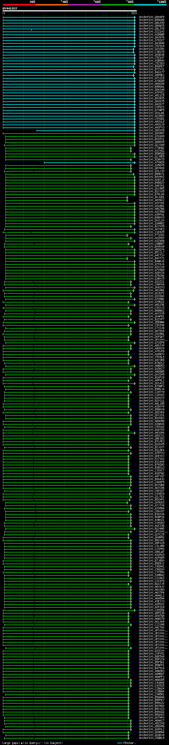Click the subject label UniRef100_A9SF03

click(152, 128)
